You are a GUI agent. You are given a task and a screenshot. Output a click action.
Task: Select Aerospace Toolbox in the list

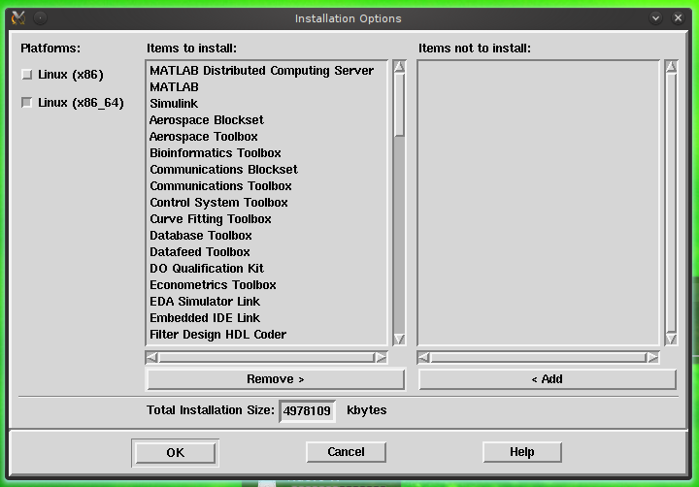pyautogui.click(x=266, y=137)
